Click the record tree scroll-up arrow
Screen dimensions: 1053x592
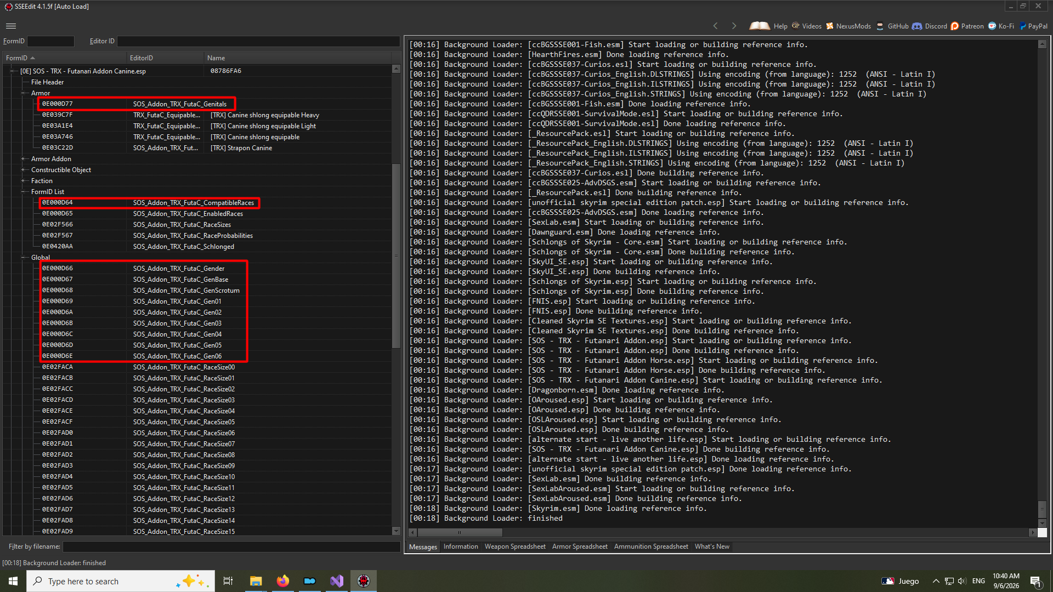[x=396, y=69]
